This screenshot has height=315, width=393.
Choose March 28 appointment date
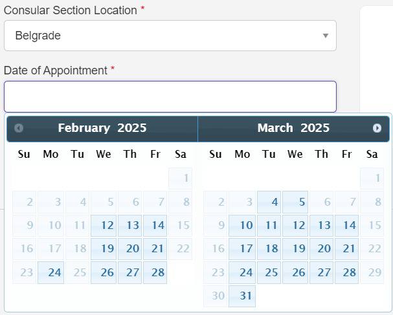click(x=346, y=272)
